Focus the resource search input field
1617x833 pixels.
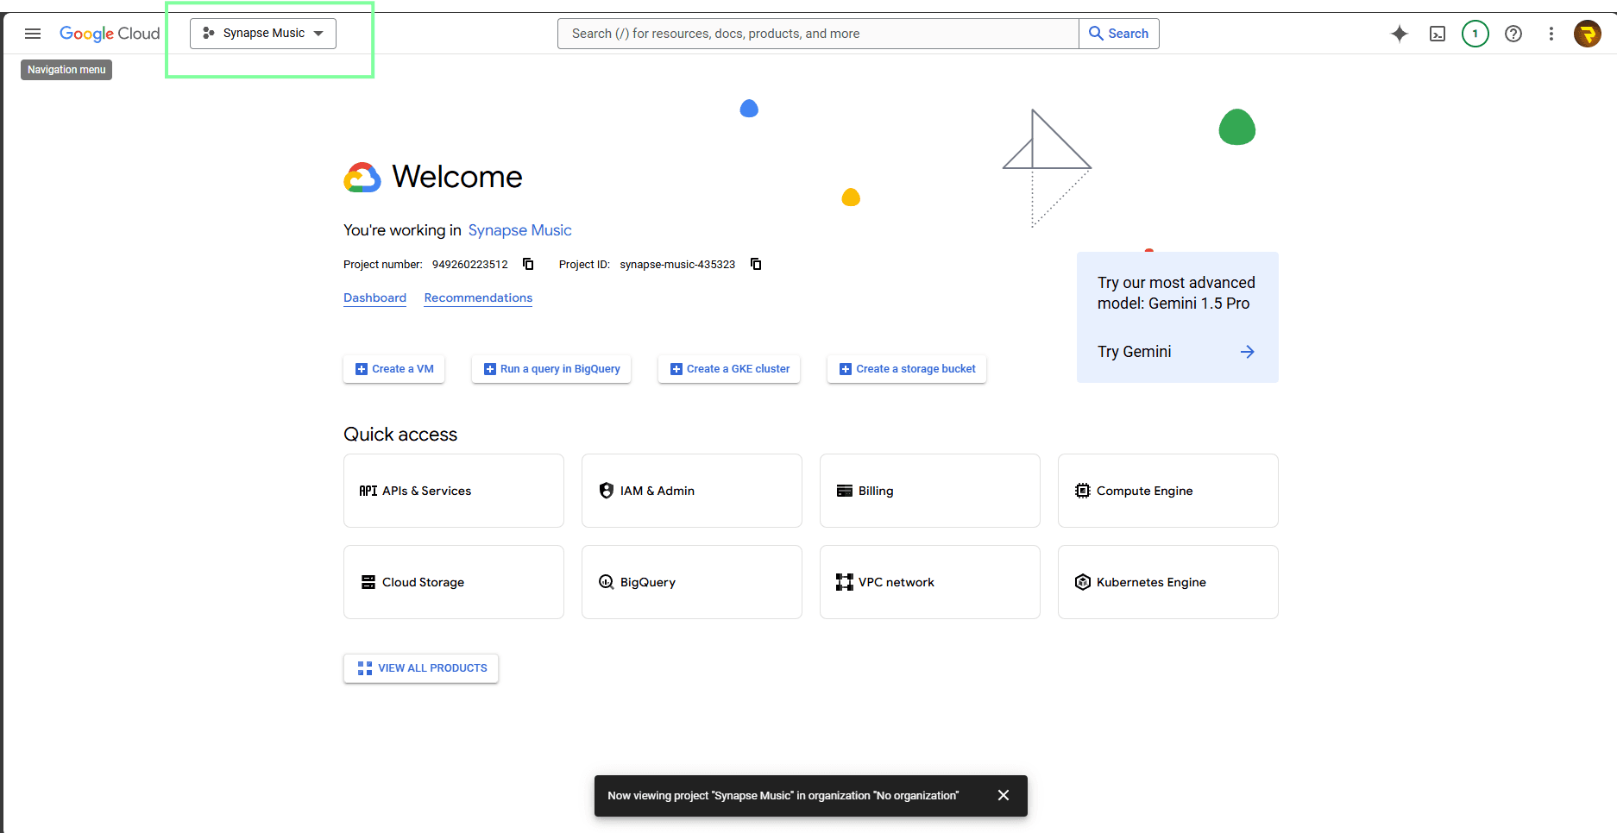click(x=818, y=34)
